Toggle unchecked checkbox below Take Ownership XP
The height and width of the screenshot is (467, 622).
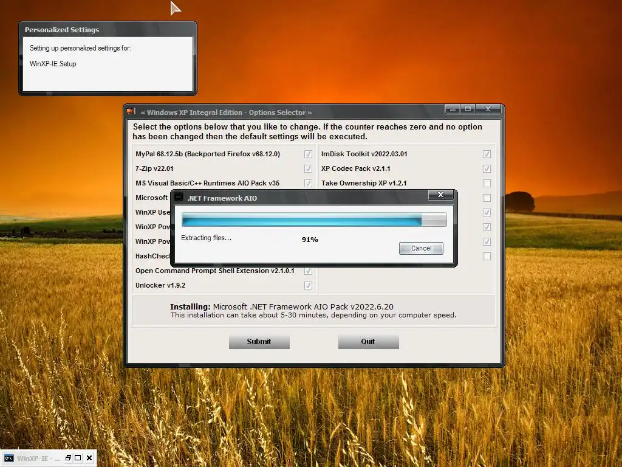pos(487,198)
